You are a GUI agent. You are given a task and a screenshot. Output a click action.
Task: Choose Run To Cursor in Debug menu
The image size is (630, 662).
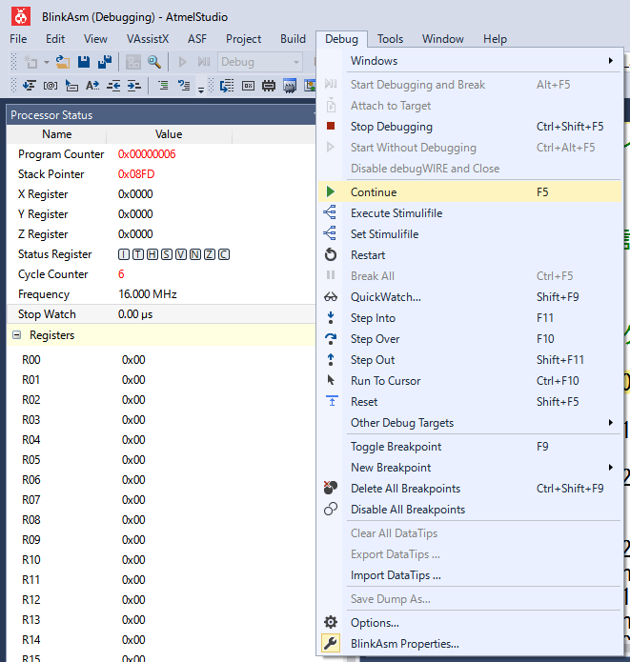coord(470,380)
